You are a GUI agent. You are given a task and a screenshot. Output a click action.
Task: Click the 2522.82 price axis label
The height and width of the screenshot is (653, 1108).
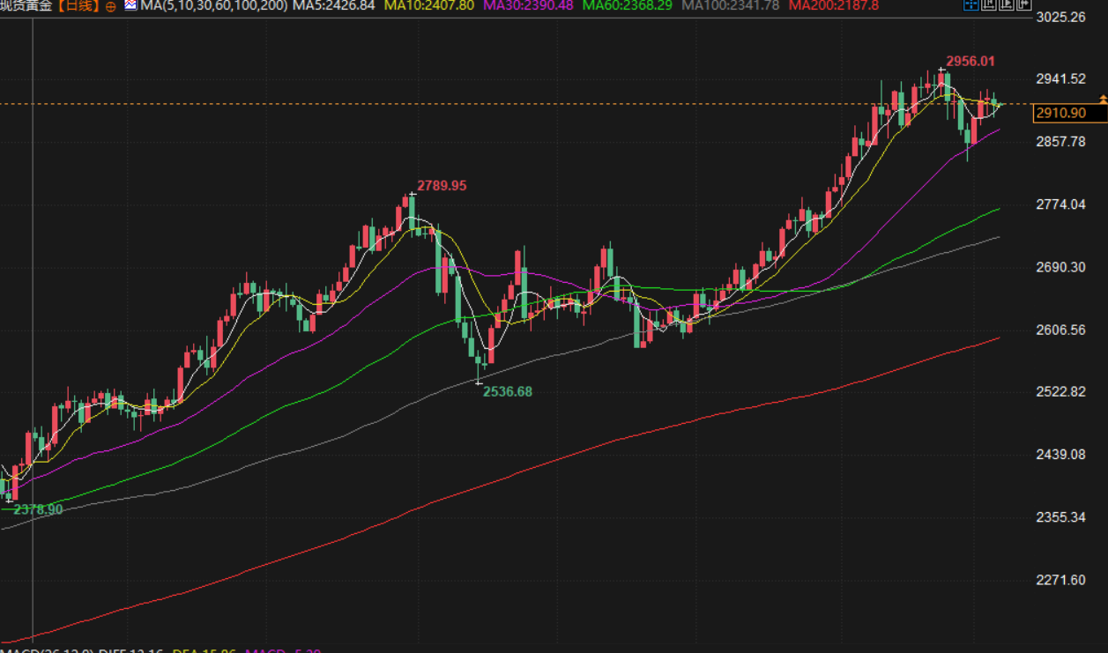[1060, 391]
